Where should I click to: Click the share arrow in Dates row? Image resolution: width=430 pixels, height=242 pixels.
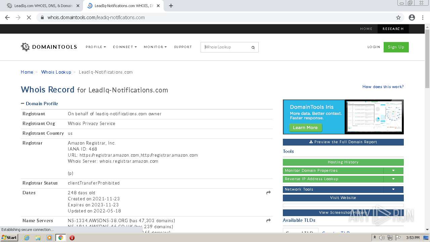pos(268,193)
